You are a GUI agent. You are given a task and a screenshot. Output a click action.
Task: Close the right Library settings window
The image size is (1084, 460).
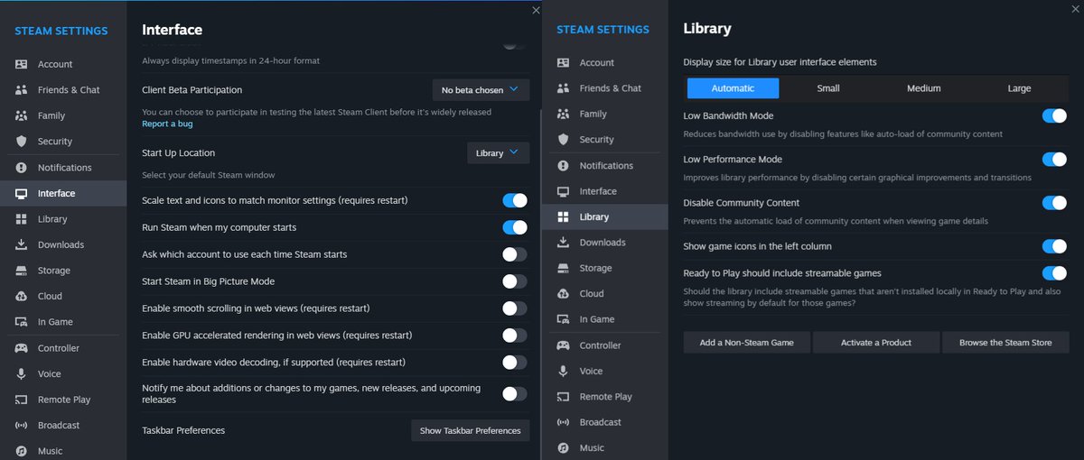coord(1073,8)
